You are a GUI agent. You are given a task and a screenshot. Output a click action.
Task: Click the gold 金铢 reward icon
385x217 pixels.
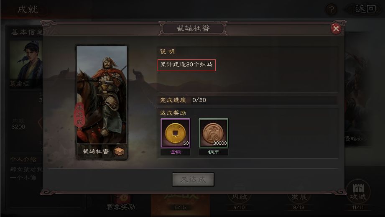pos(175,133)
